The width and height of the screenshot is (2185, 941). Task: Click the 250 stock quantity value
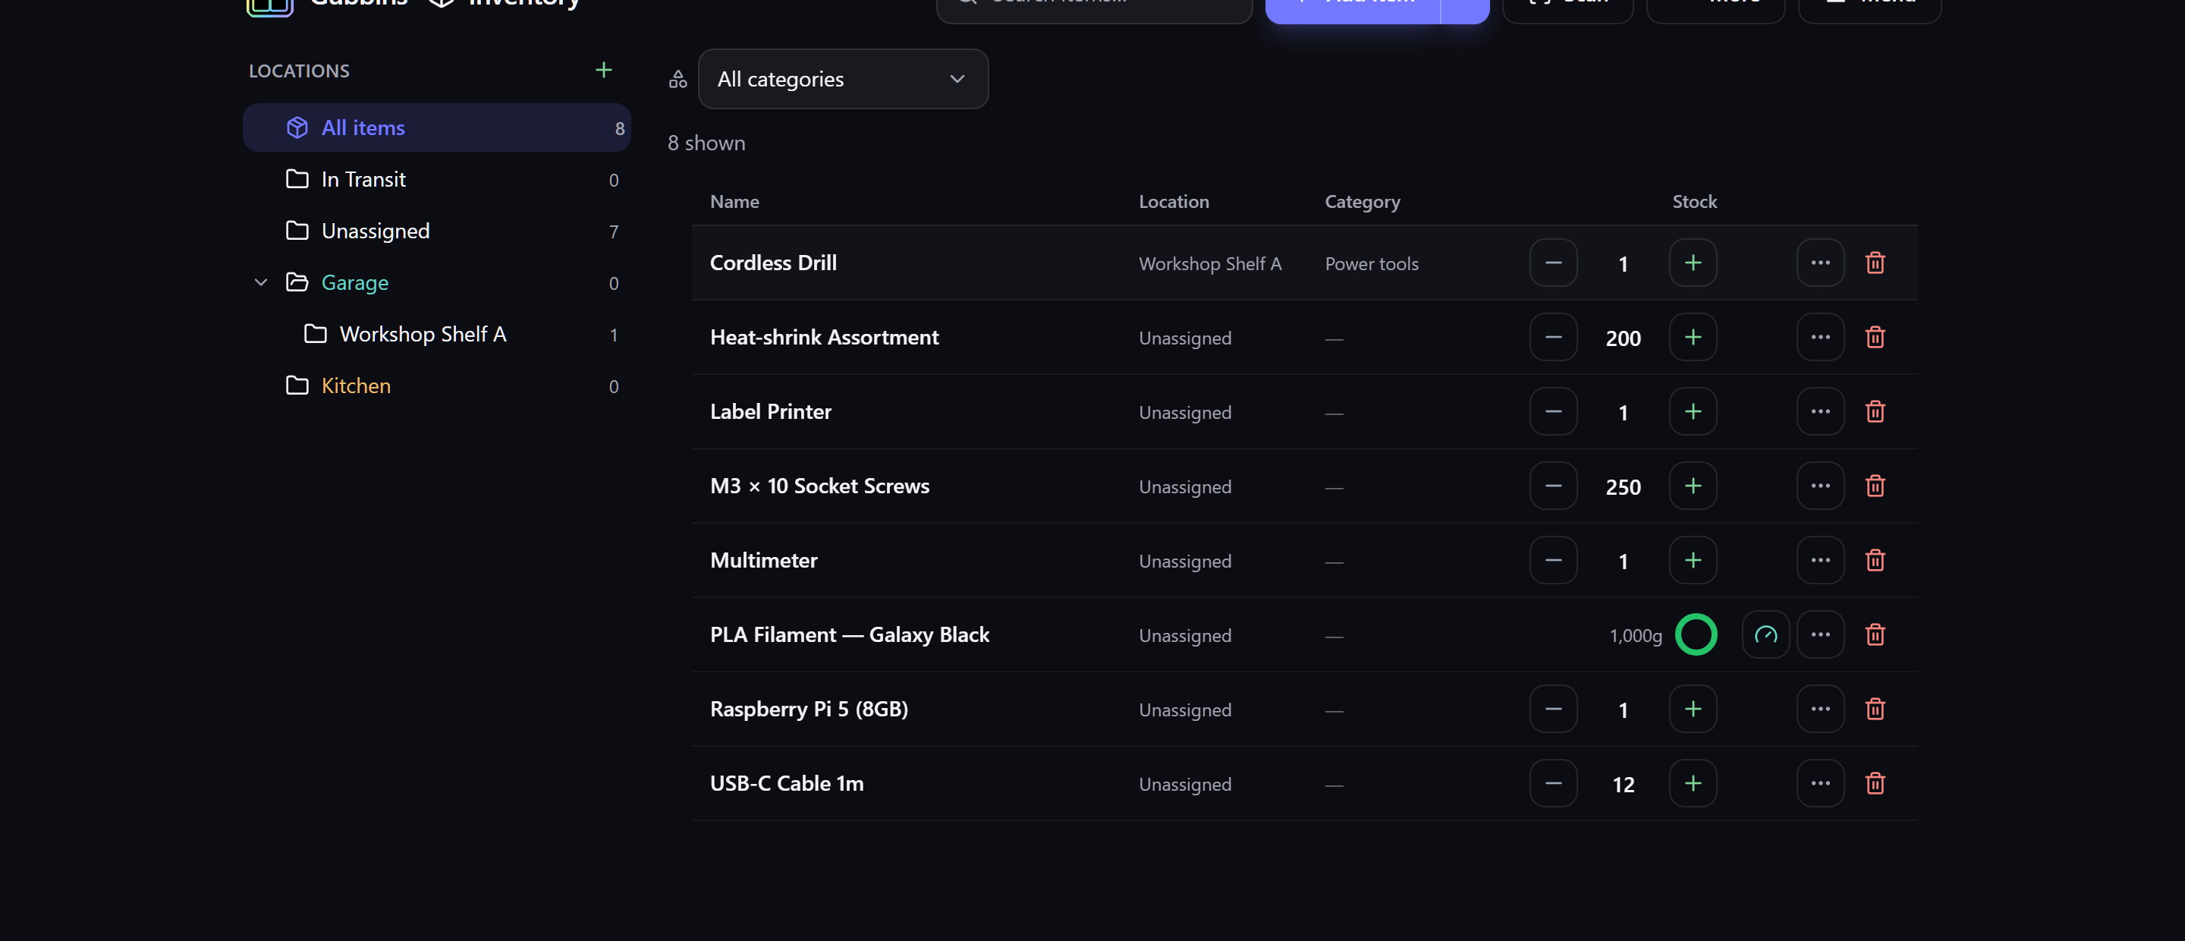(1623, 487)
